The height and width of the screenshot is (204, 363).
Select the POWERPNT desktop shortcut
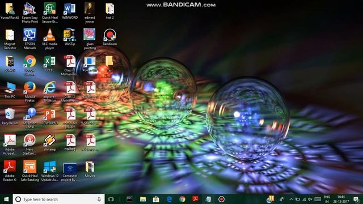coord(50,117)
